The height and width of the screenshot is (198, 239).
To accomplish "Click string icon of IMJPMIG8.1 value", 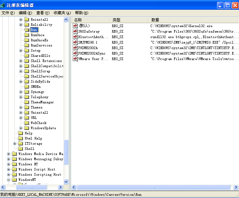I will click(x=75, y=42).
